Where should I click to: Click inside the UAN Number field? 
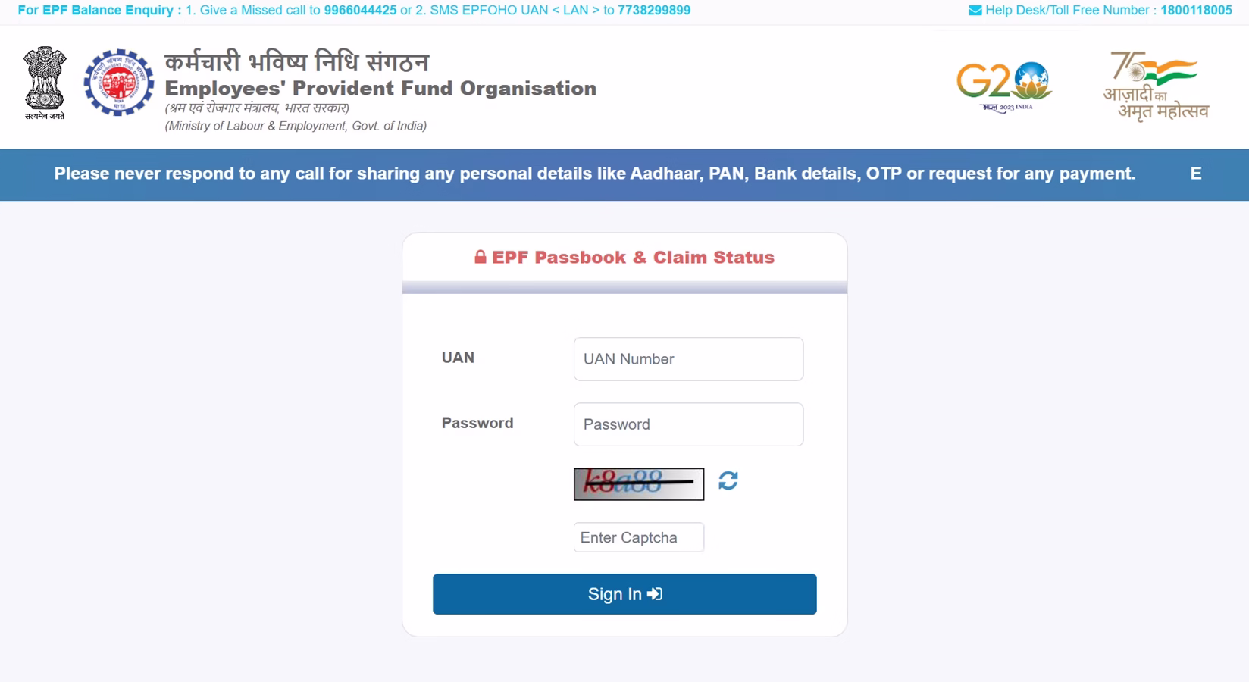(x=687, y=358)
